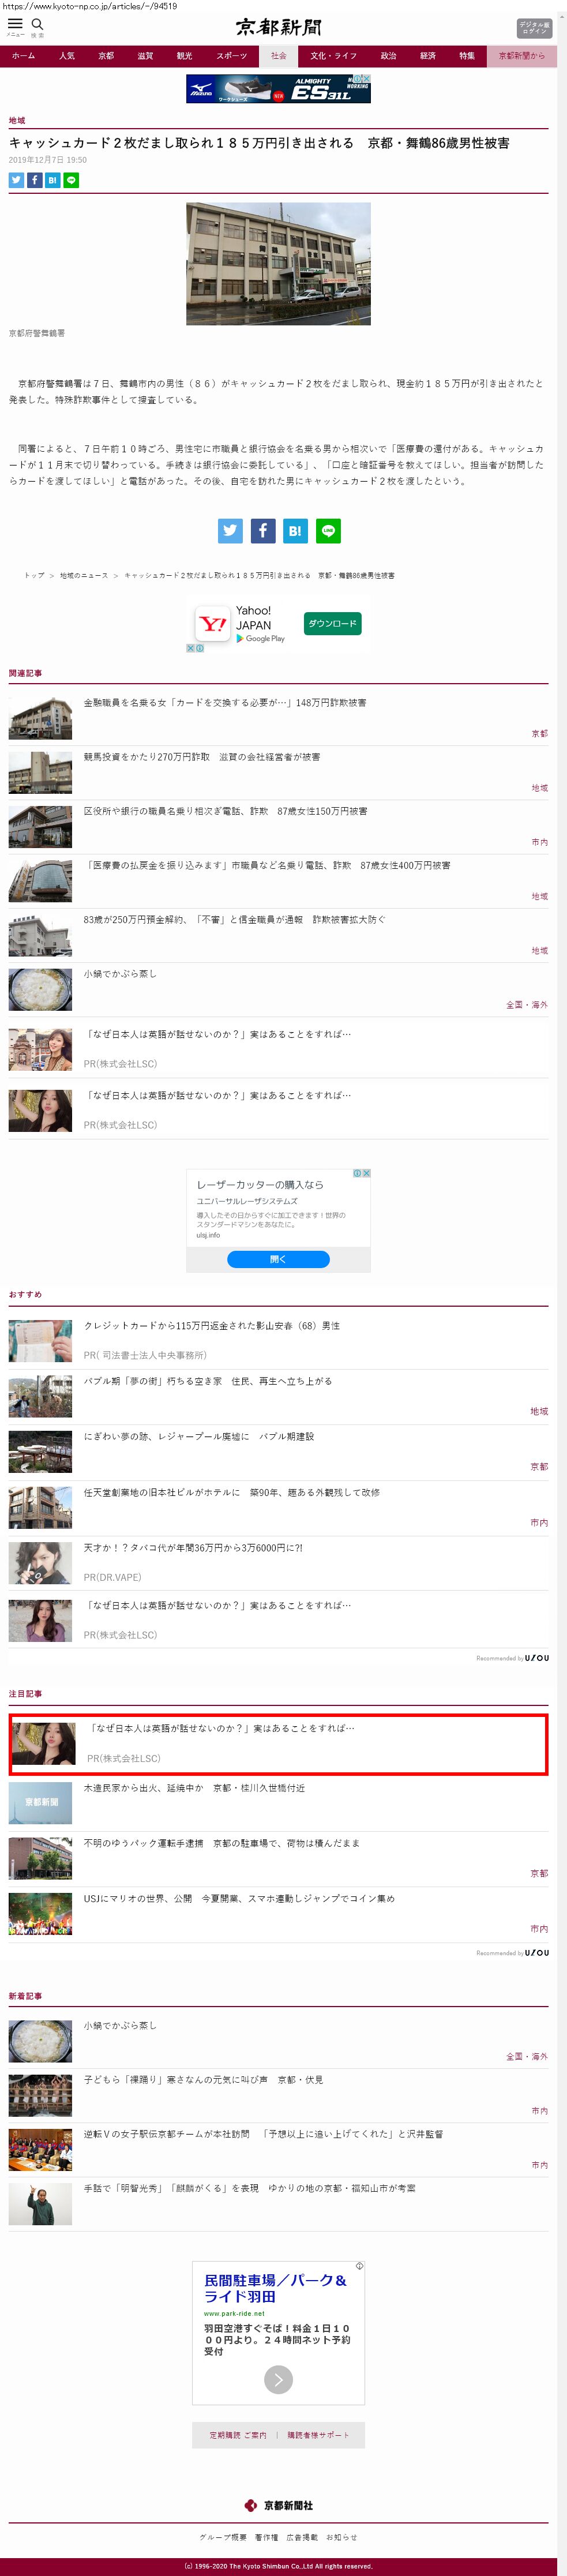Image resolution: width=567 pixels, height=2576 pixels.
Task: Open 定期購読 ご案内 link
Action: click(x=238, y=2435)
